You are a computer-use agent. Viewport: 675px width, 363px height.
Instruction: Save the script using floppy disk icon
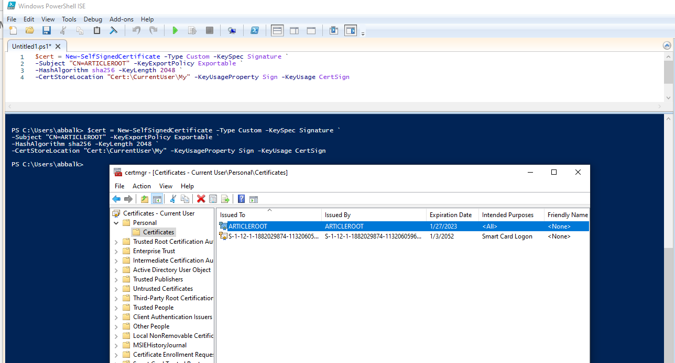point(47,31)
